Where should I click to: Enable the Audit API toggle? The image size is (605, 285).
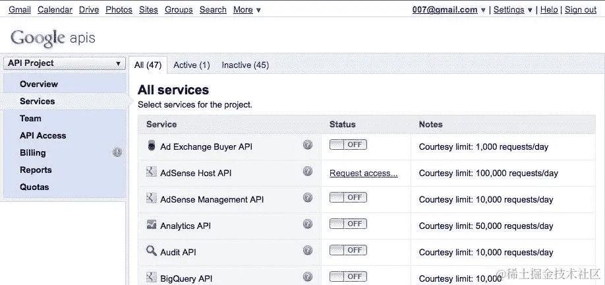click(348, 250)
